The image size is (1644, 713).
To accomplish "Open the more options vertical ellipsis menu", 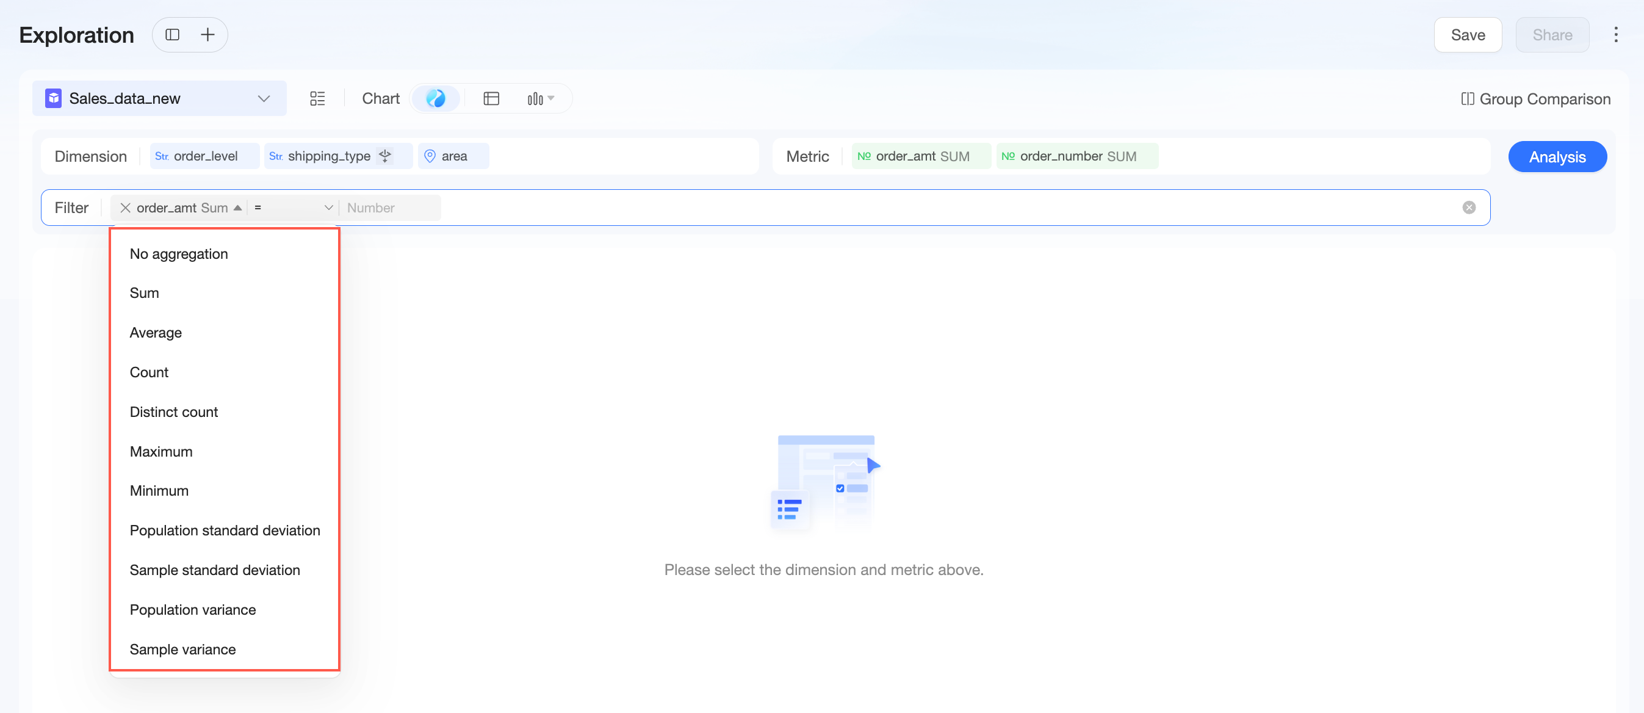I will point(1615,34).
